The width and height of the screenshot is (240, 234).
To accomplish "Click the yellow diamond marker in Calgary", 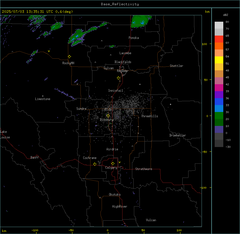I will (113, 164).
